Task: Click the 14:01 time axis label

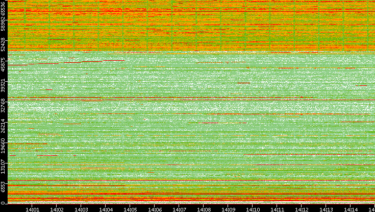Action: pos(32,210)
